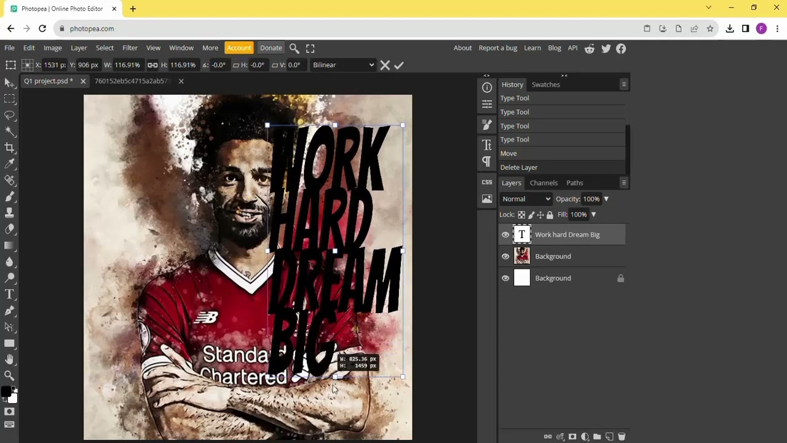Create new layer in Layers panel
Screen dimensions: 787x443
coord(609,437)
